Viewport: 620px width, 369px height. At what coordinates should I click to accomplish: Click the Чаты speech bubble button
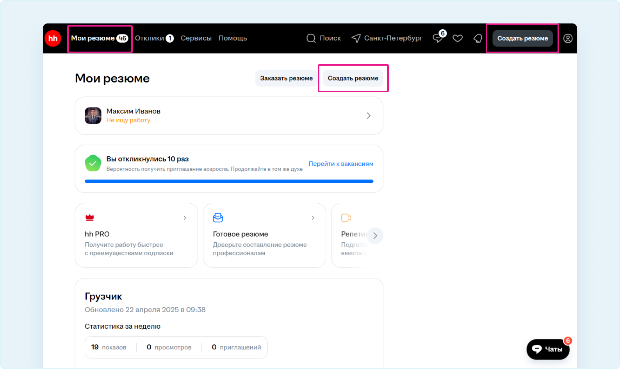pos(548,349)
